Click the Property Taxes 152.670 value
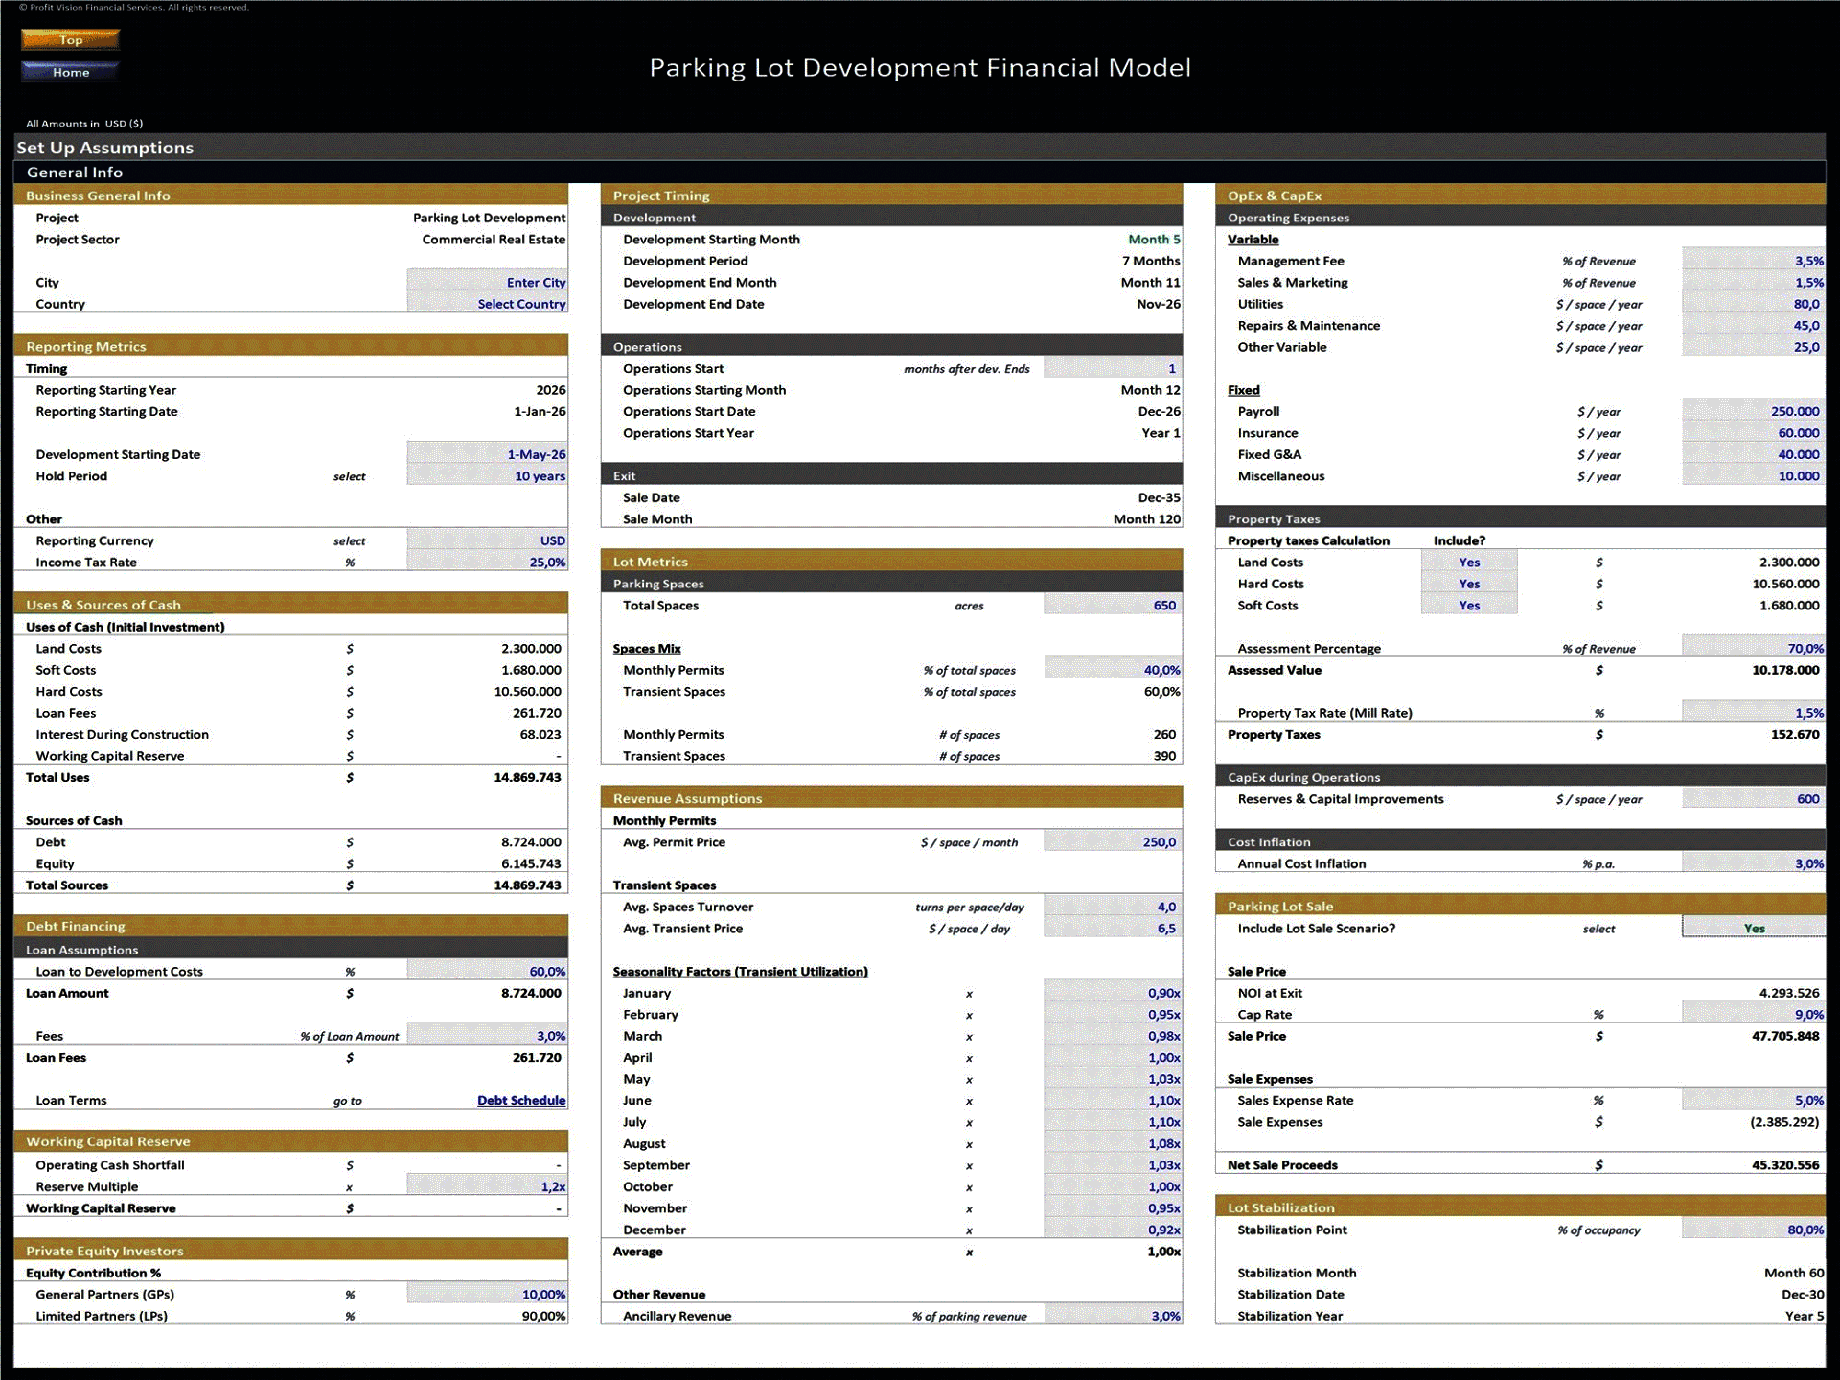Screen dimensions: 1840x1380 pyautogui.click(x=1794, y=734)
